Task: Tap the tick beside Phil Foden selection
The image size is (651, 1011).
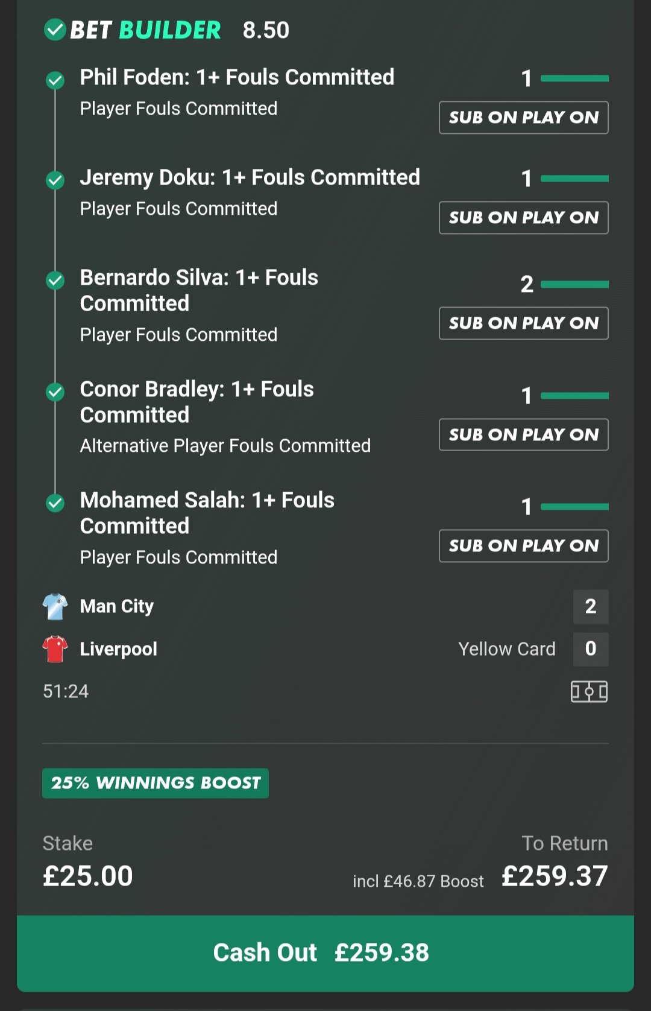Action: tap(55, 80)
